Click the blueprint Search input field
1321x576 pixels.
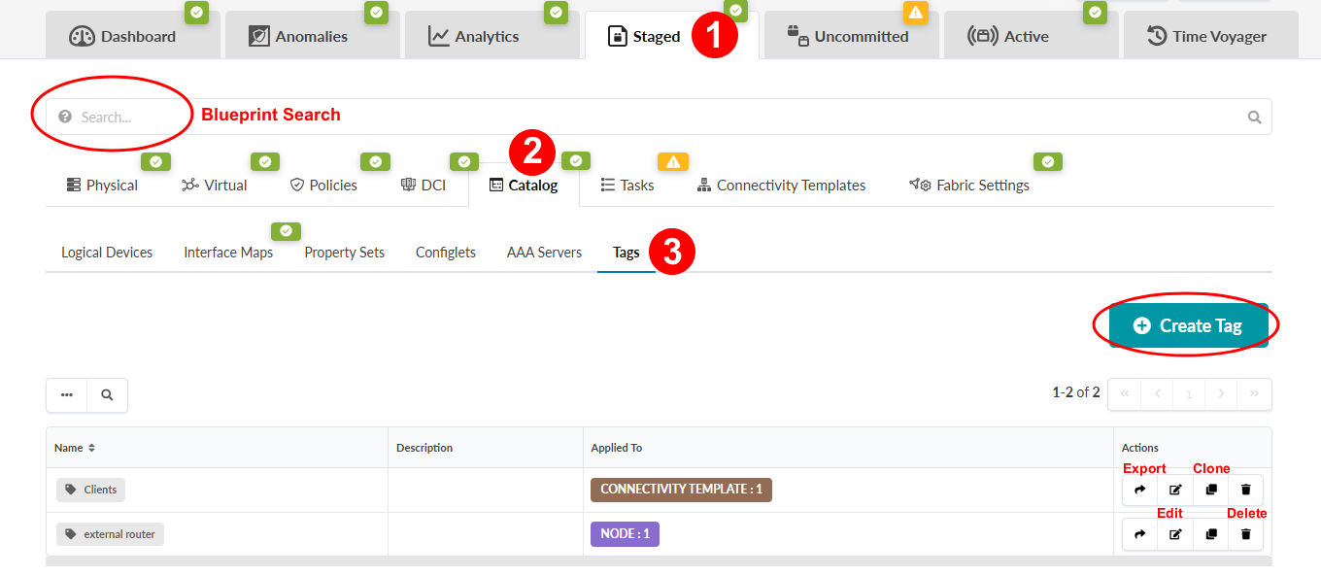coord(659,117)
